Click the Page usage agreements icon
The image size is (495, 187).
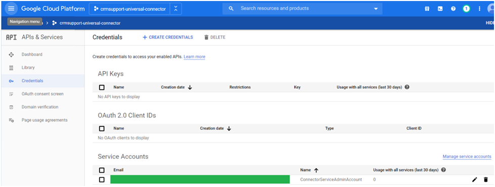(x=11, y=120)
